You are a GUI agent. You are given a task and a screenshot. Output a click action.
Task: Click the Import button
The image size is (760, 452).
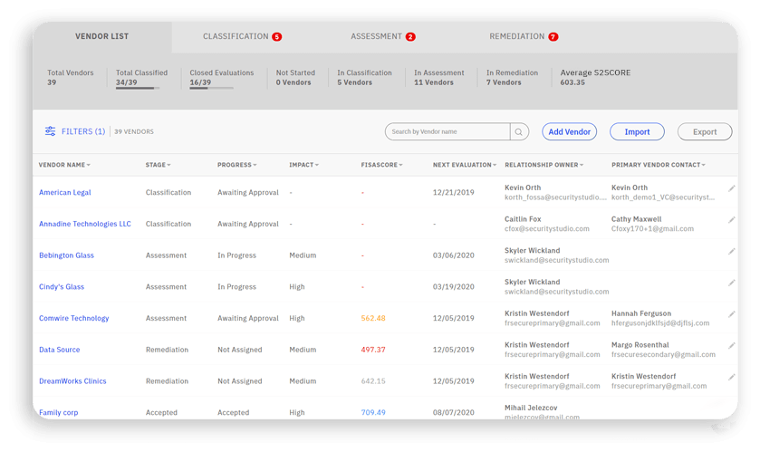[637, 131]
